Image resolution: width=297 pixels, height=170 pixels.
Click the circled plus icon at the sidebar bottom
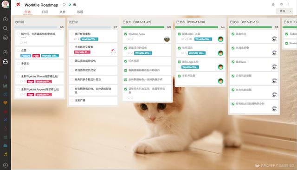click(x=5, y=165)
